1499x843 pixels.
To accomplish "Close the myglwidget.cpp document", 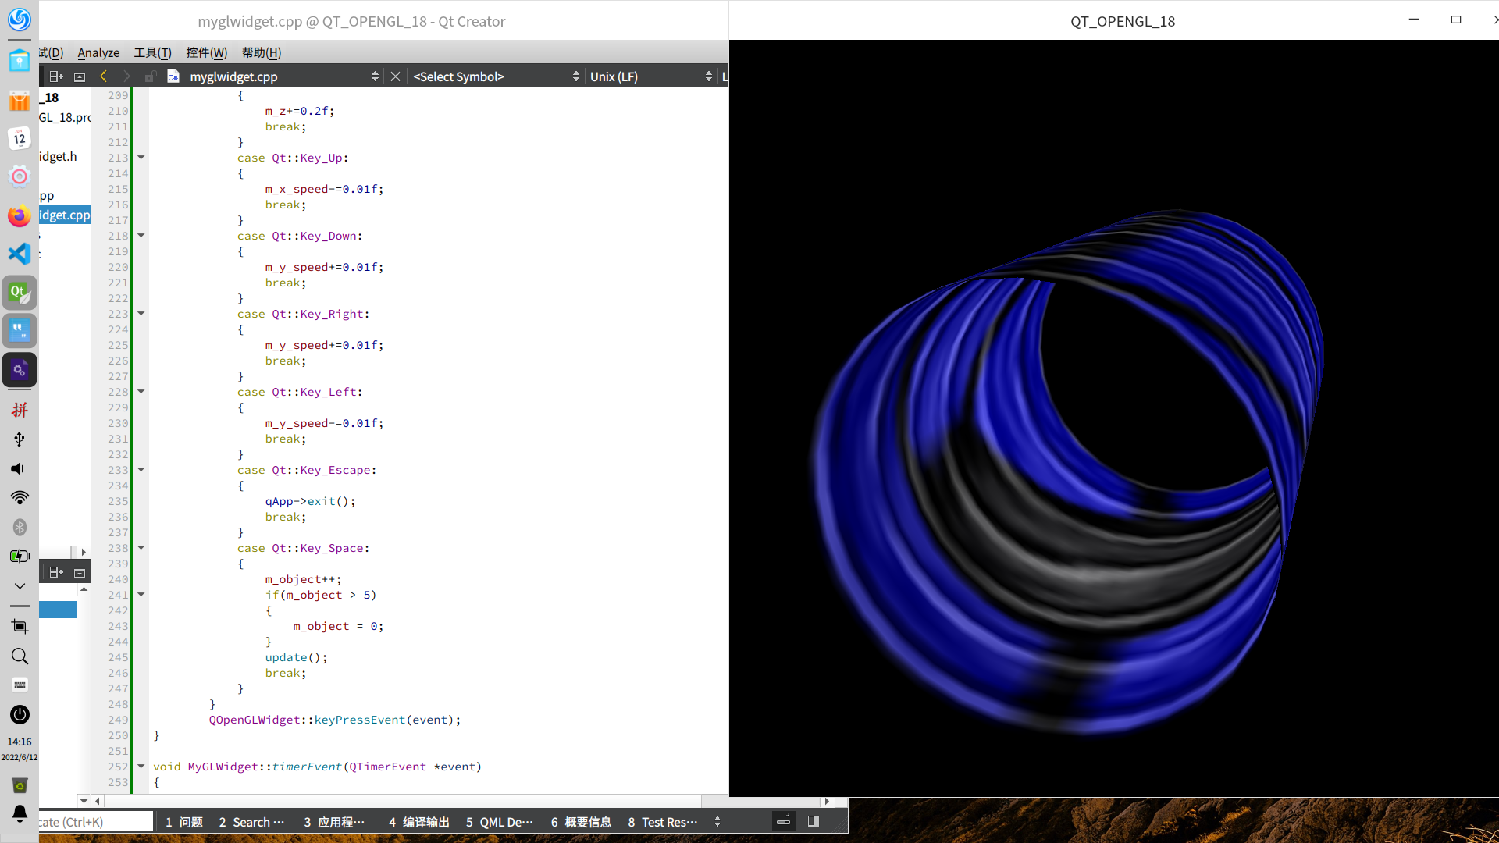I will 395,76.
